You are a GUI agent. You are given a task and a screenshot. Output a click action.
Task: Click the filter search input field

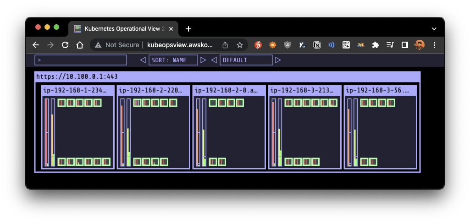tap(81, 60)
